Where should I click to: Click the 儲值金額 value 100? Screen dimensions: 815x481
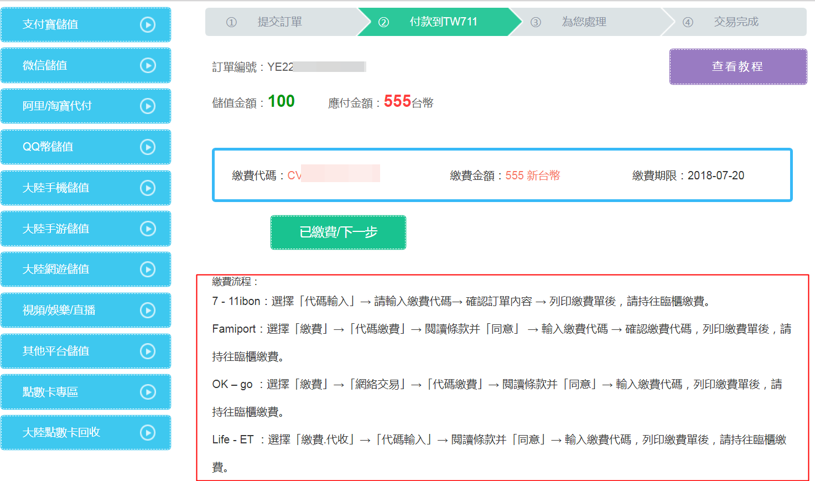coord(281,101)
